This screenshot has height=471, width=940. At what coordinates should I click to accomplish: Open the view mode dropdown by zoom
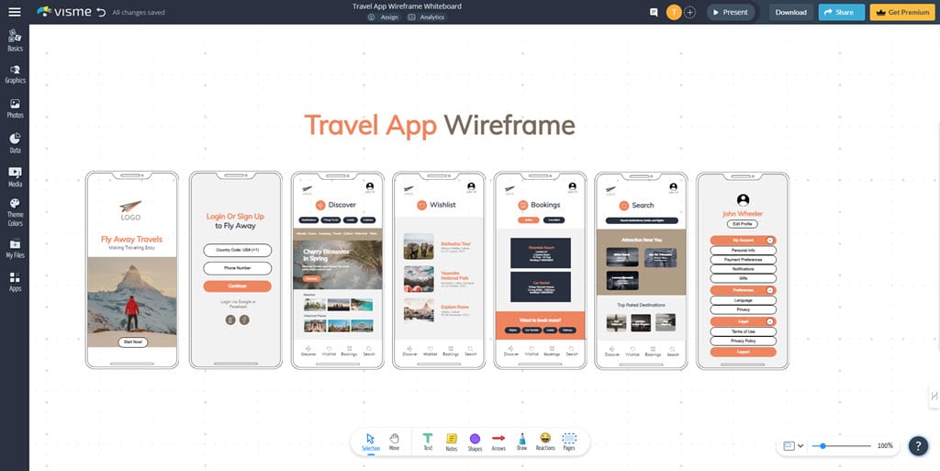point(793,446)
